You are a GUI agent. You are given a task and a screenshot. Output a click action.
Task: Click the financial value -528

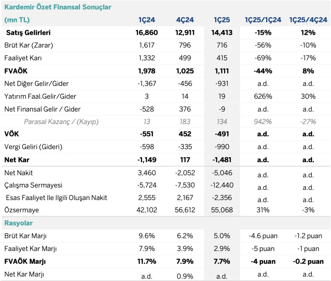[147, 109]
